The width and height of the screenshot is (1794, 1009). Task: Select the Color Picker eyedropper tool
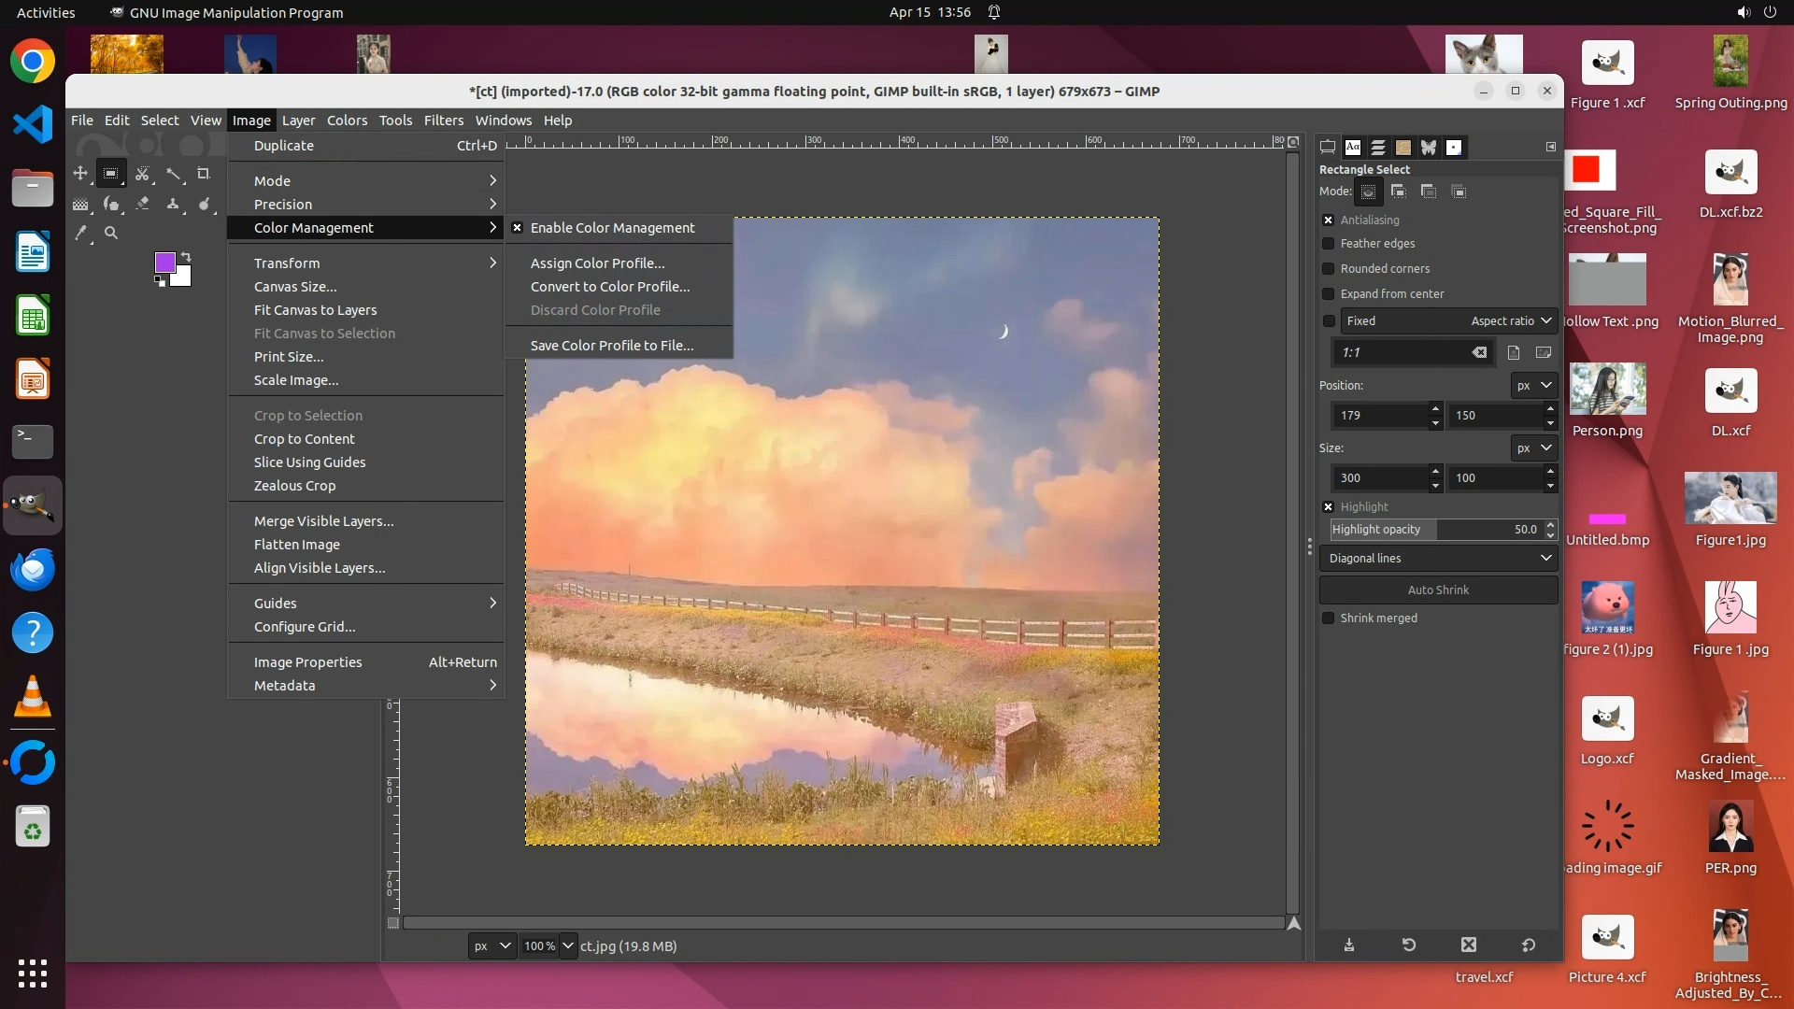(80, 234)
